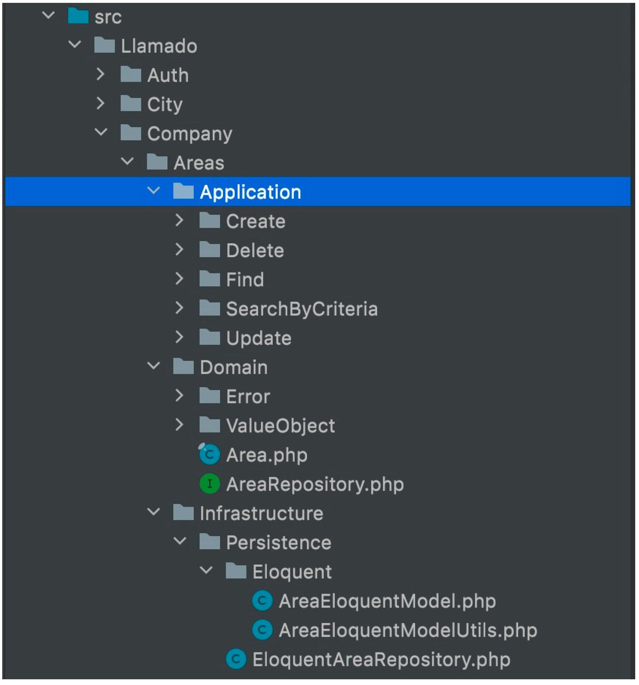Click the ValueObject folder icon

pyautogui.click(x=209, y=426)
